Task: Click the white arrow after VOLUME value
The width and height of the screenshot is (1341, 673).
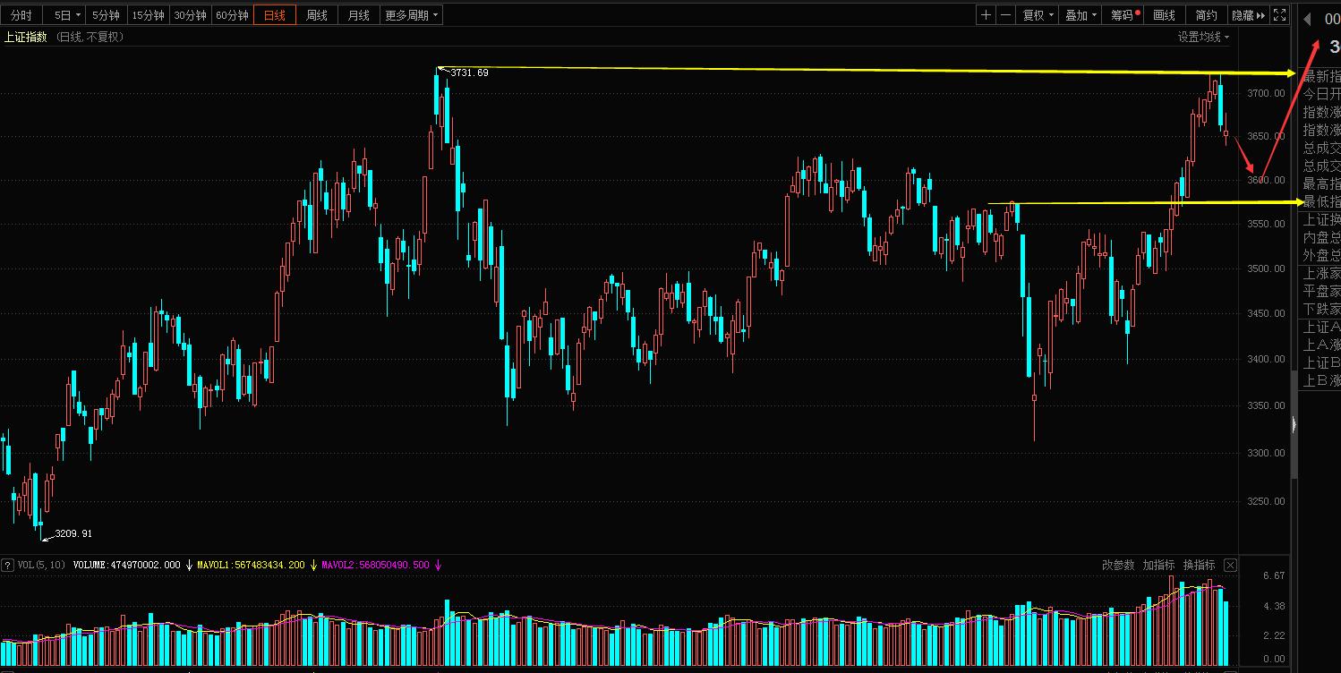Action: tap(189, 565)
